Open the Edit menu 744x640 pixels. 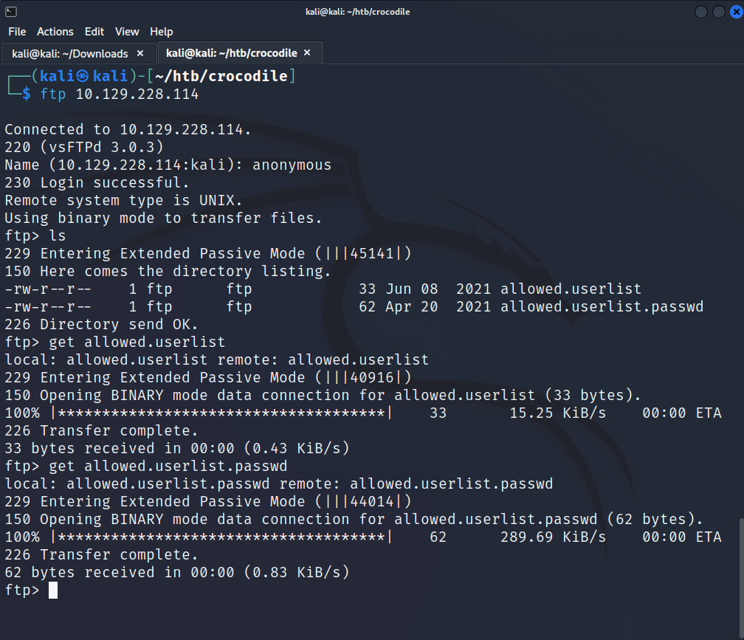coord(94,32)
